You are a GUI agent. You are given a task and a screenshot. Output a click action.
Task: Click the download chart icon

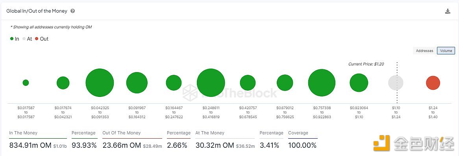tap(447, 11)
